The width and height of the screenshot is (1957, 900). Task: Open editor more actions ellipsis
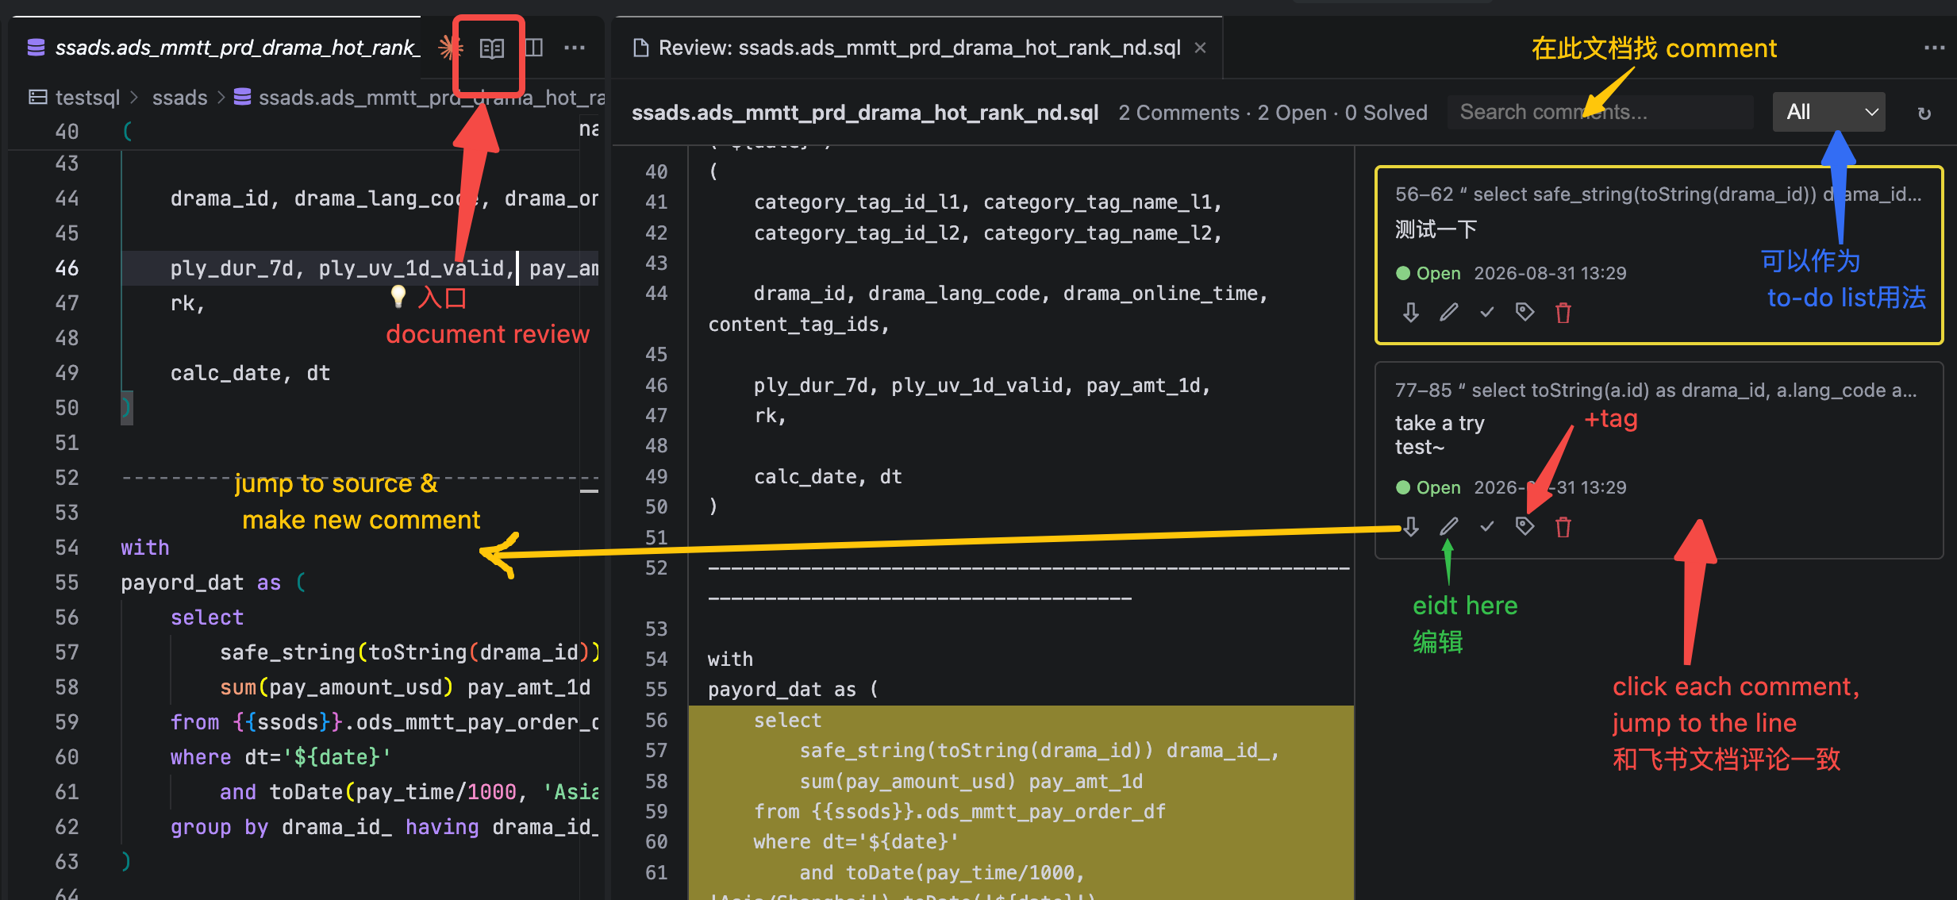point(575,48)
